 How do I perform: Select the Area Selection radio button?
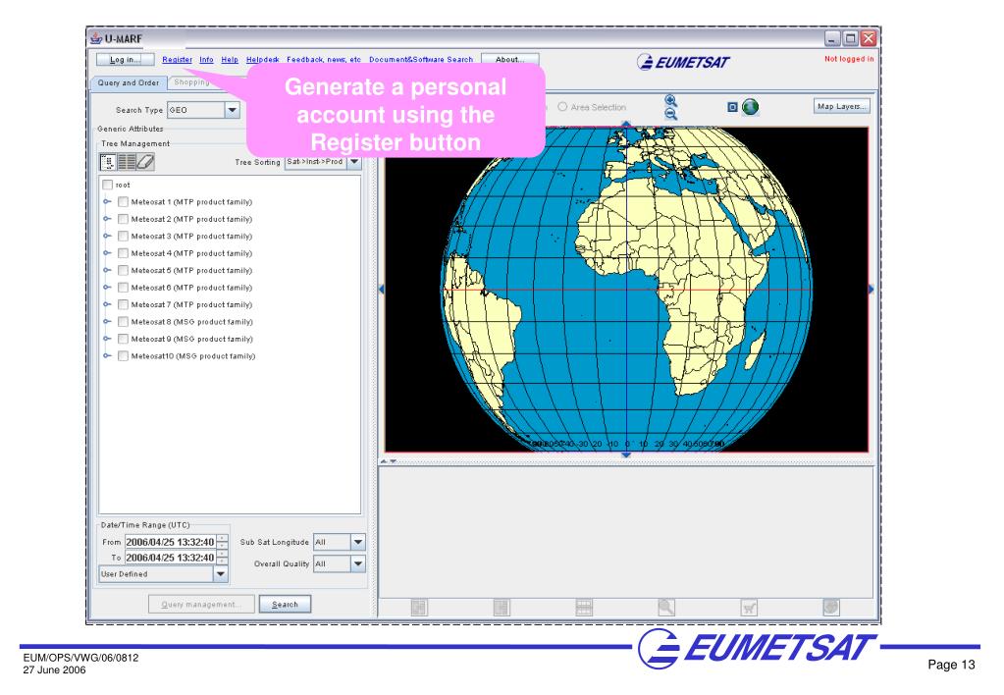coord(562,106)
